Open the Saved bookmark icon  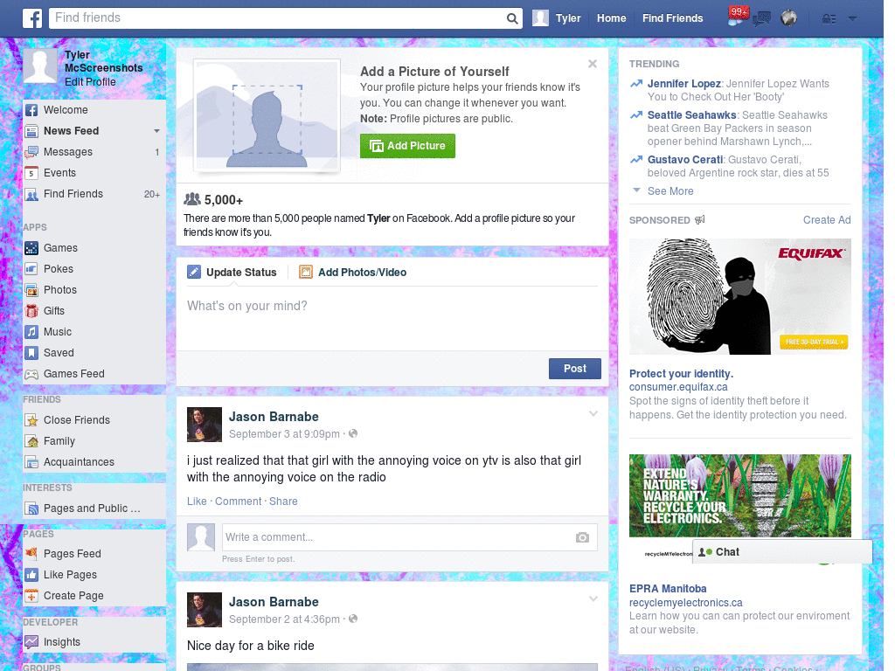(32, 353)
